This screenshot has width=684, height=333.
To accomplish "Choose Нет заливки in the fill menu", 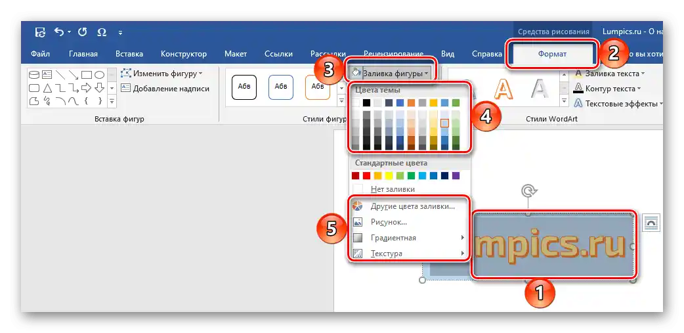I will pos(410,189).
